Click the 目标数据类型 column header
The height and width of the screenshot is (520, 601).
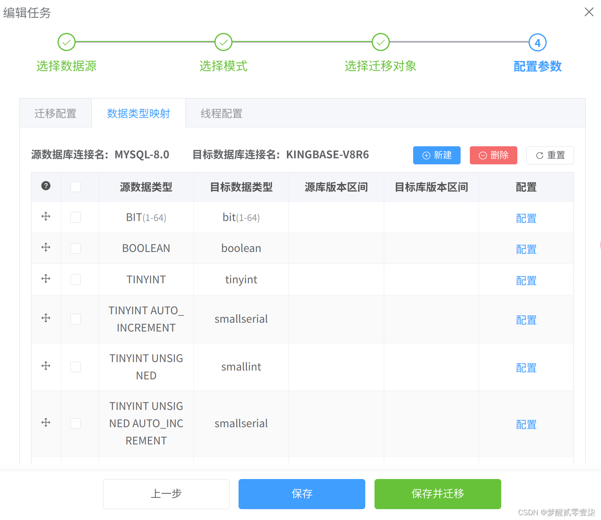click(241, 187)
